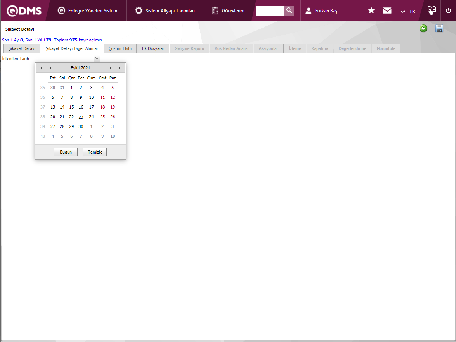Select day 23 in the calendar
Image resolution: width=456 pixels, height=342 pixels.
pos(81,117)
